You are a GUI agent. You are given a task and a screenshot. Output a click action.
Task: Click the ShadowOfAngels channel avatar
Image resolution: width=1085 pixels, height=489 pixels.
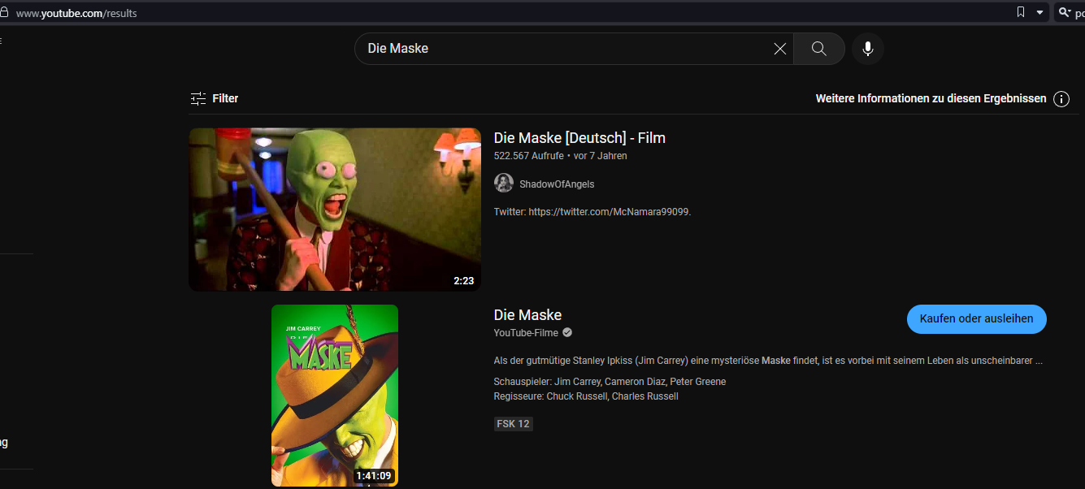point(504,183)
